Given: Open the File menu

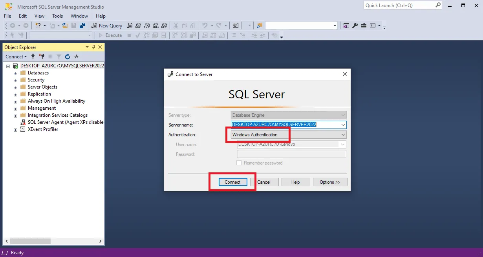Looking at the screenshot, I should click(7, 16).
